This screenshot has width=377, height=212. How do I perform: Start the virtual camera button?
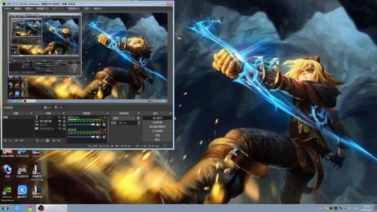pyautogui.click(x=157, y=127)
